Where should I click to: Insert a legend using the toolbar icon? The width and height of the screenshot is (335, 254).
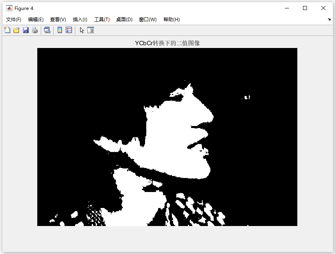tap(69, 30)
